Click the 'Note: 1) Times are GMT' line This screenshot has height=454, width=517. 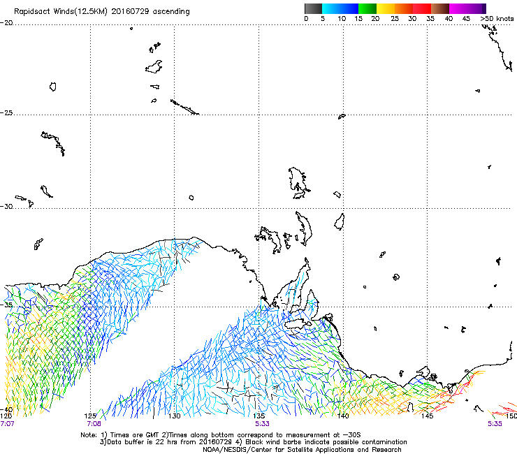click(x=221, y=435)
